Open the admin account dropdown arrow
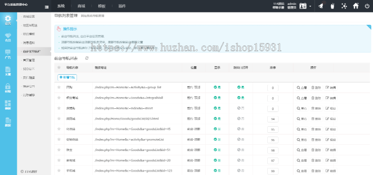This screenshot has height=175, width=373. (310, 6)
